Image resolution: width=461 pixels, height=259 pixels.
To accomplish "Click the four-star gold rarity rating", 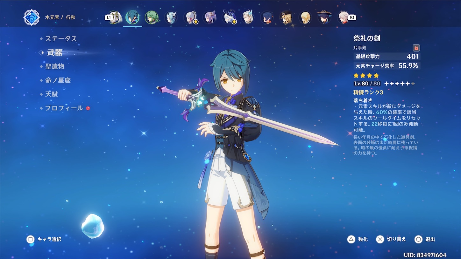I will point(366,76).
